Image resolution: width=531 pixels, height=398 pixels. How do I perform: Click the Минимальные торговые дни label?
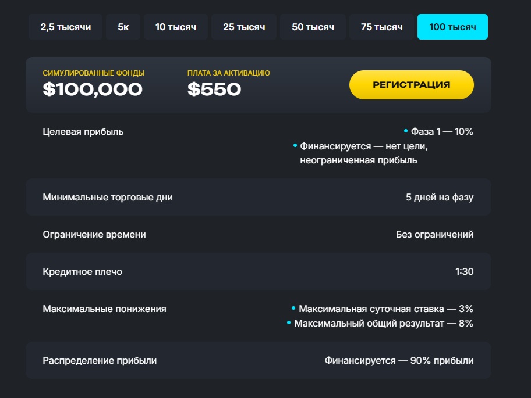coord(108,198)
